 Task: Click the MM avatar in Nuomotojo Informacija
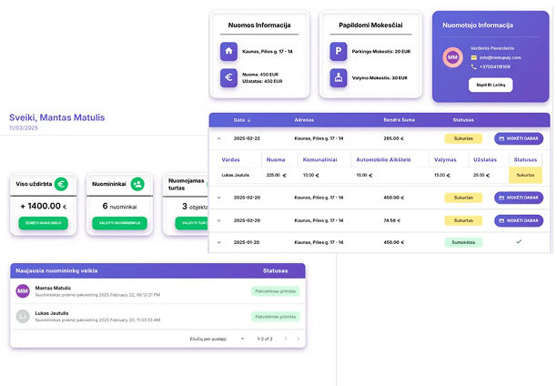[x=452, y=57]
